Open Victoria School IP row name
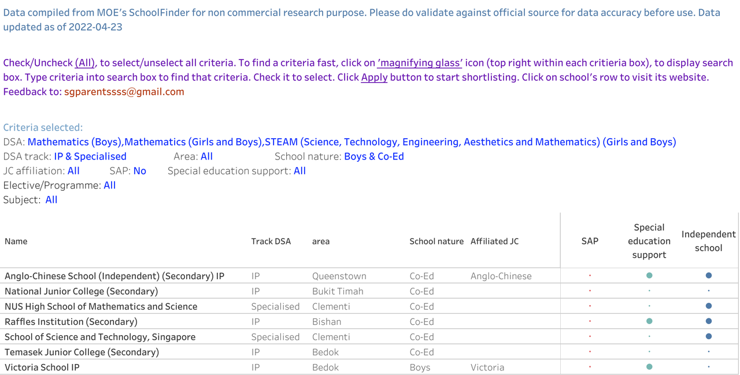The width and height of the screenshot is (740, 375). tap(42, 367)
